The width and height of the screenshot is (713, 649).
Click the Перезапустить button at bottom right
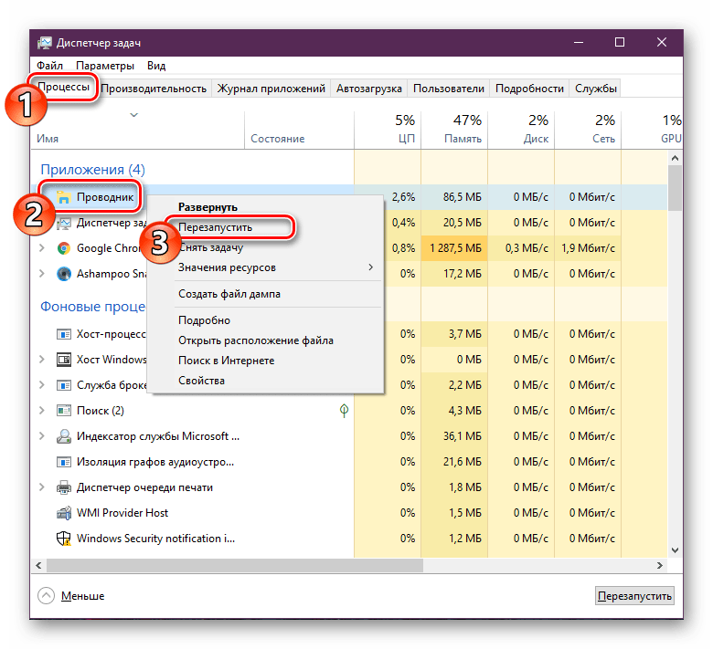634,596
